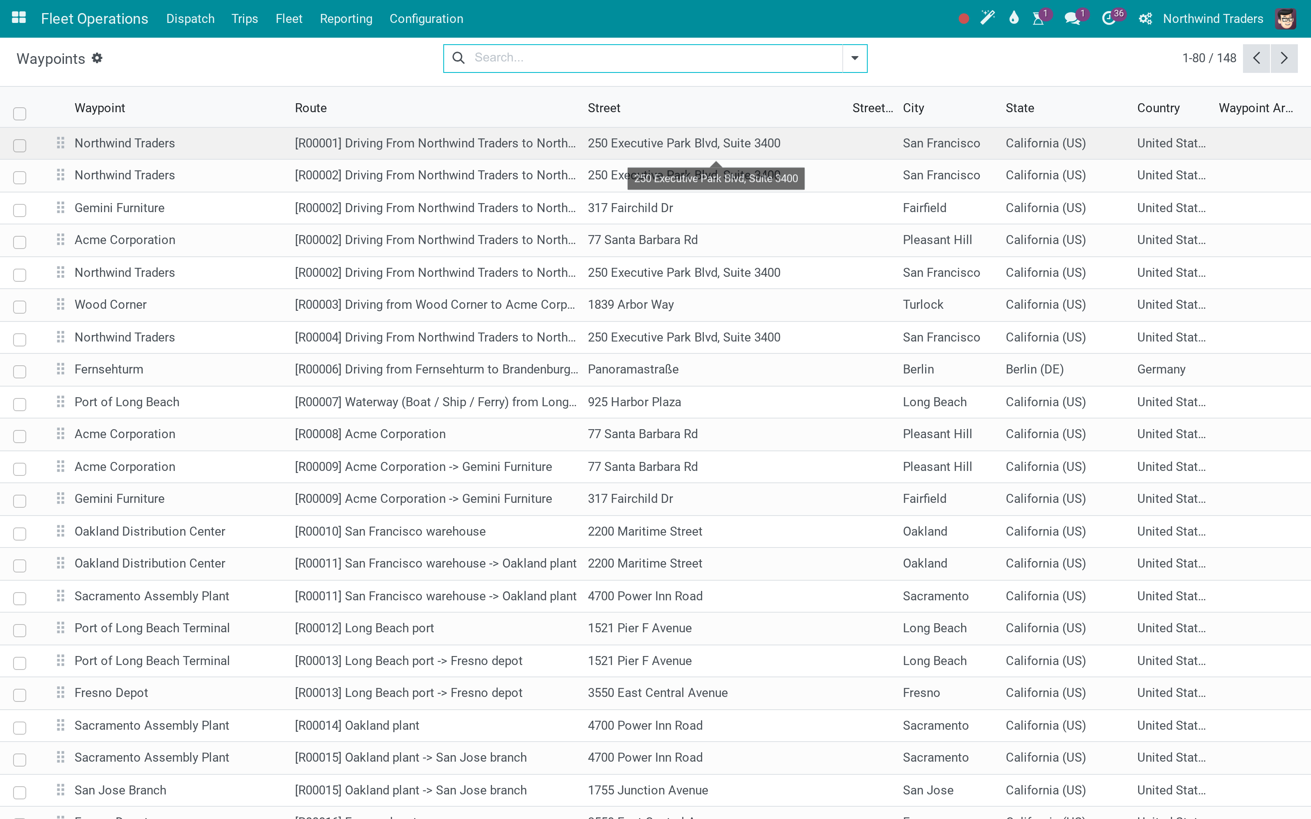Click the drag handle on the R00009 Gemini Furniture row

click(61, 498)
